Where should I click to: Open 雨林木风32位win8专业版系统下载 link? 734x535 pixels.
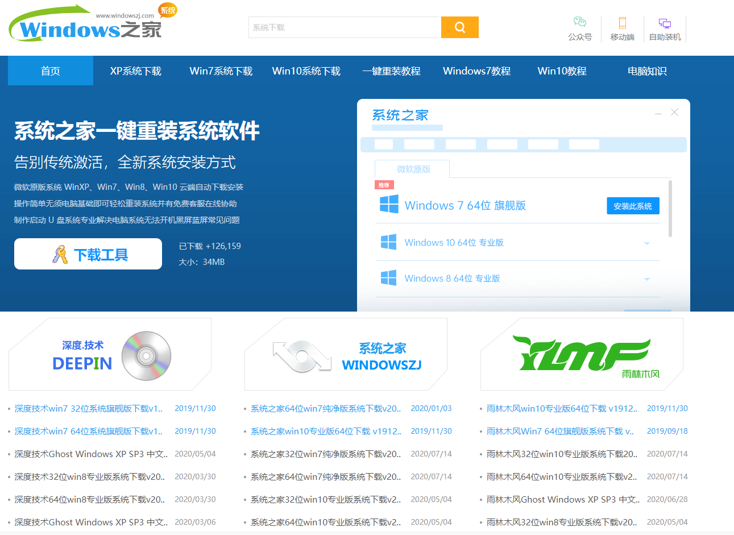pos(562,522)
